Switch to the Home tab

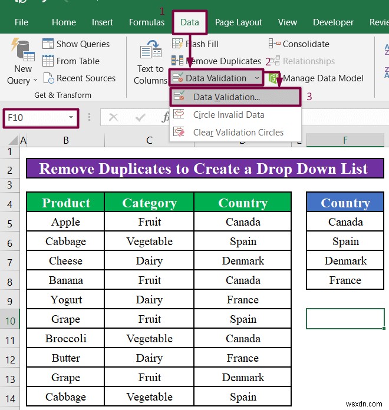point(64,22)
